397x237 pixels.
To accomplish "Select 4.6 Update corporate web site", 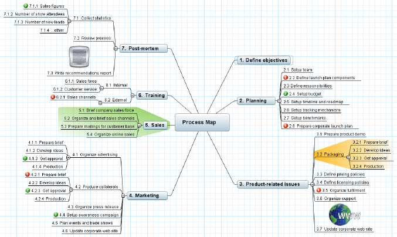I will [90, 231].
